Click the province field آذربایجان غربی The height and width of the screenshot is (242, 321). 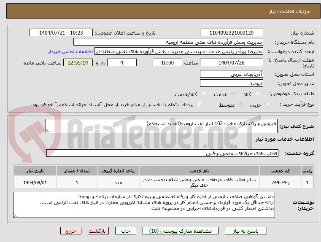coord(231,74)
